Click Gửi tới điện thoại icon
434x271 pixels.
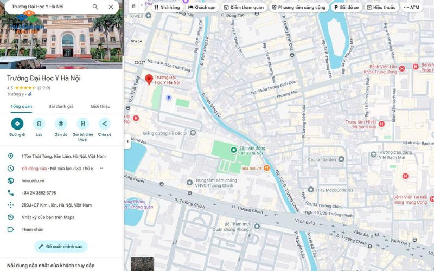coord(83,124)
